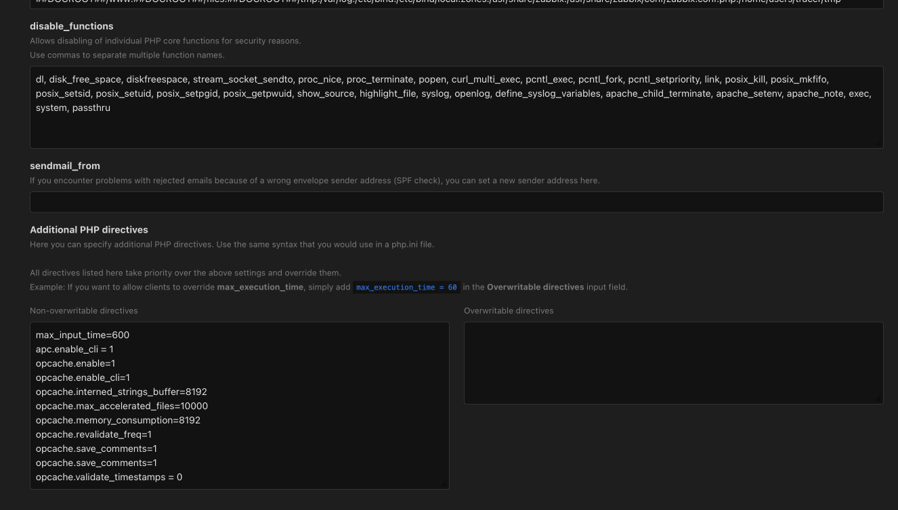Click the empty Overwritable directives text area
This screenshot has width=898, height=510.
pyautogui.click(x=673, y=363)
